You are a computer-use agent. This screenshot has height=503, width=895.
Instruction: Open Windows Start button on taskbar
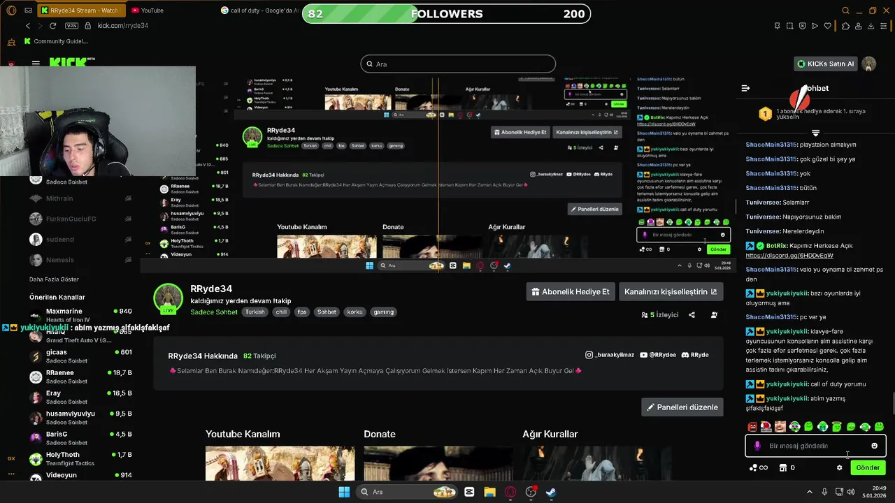click(x=344, y=492)
